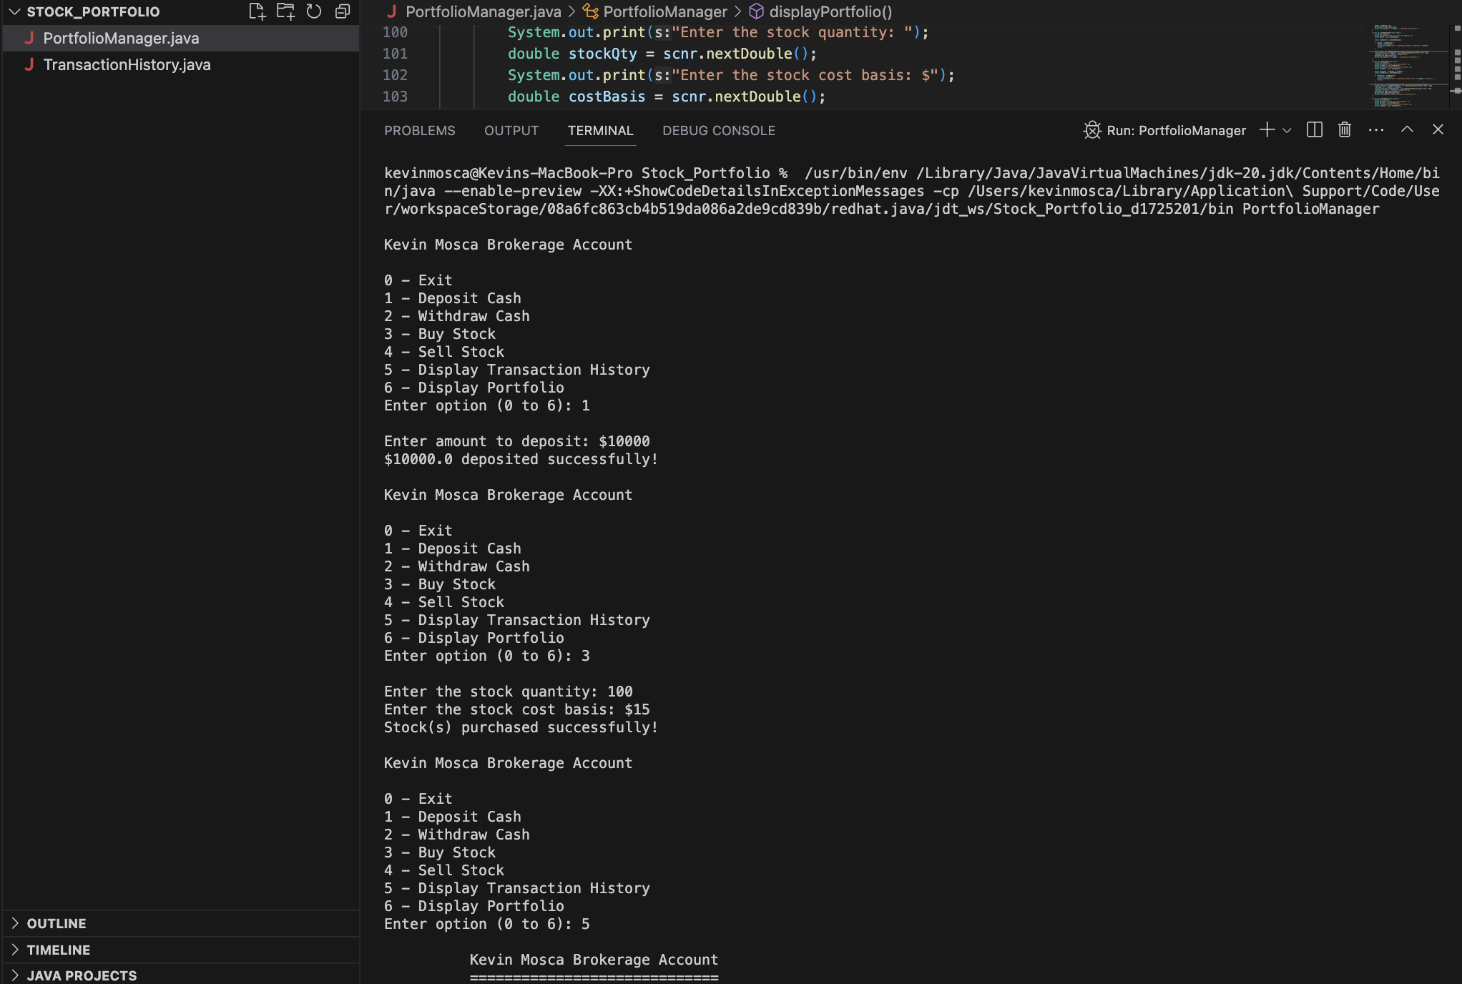The image size is (1462, 984).
Task: Split the terminal pane
Action: click(x=1315, y=130)
